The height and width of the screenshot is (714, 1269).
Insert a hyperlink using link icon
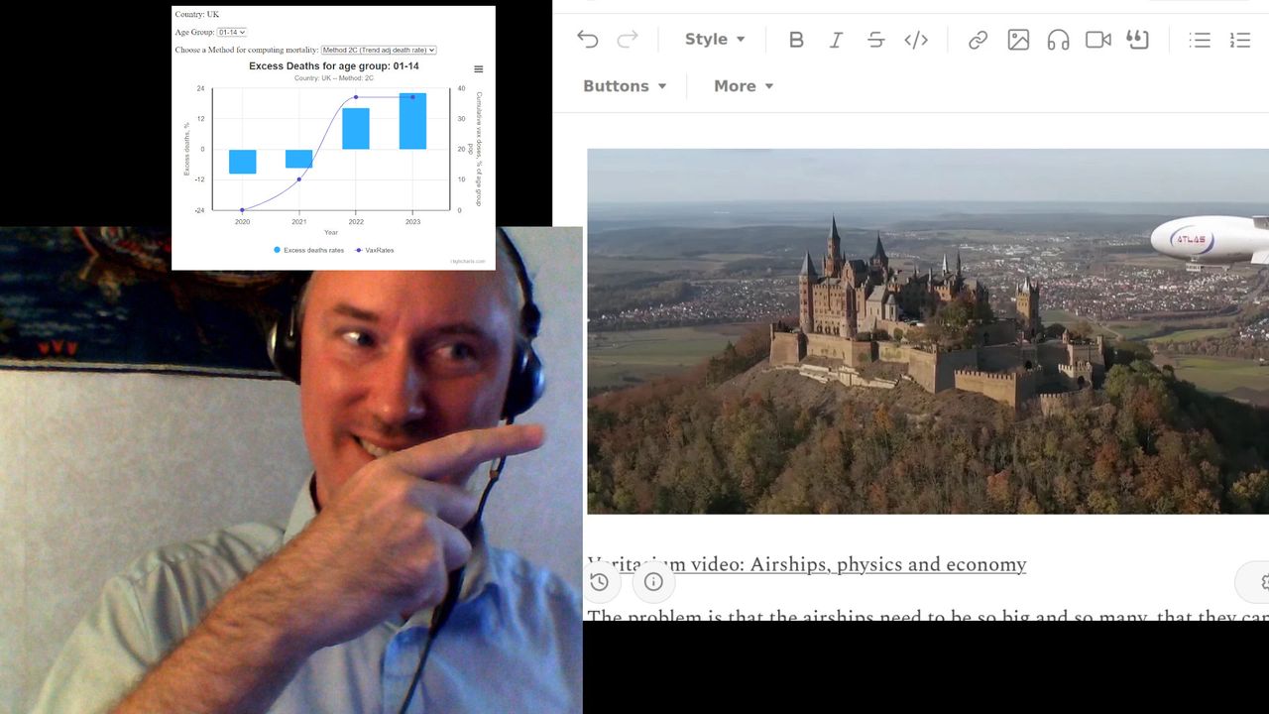[978, 40]
